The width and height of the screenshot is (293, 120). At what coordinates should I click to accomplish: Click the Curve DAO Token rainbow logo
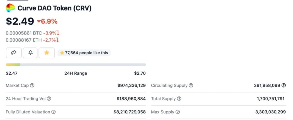coord(11,8)
